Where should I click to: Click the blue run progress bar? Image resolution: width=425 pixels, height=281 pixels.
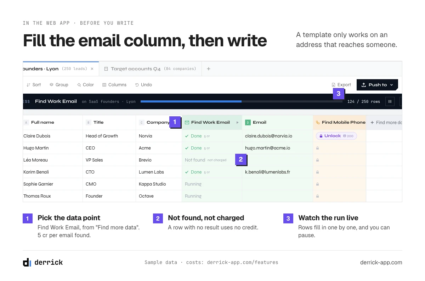pyautogui.click(x=191, y=101)
